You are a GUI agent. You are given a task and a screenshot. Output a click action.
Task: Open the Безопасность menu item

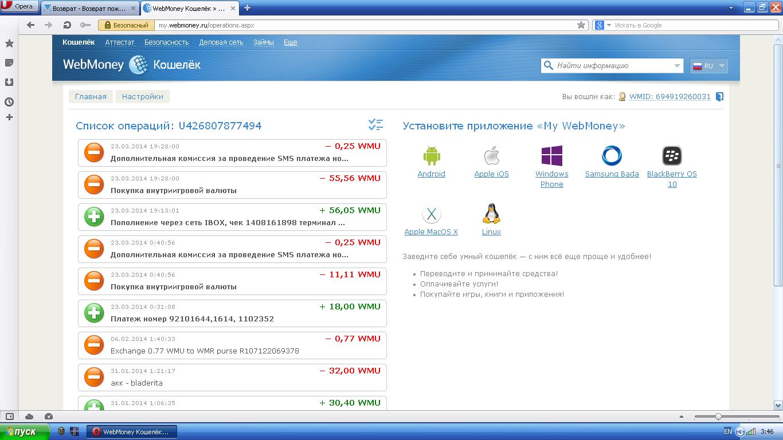pyautogui.click(x=166, y=42)
